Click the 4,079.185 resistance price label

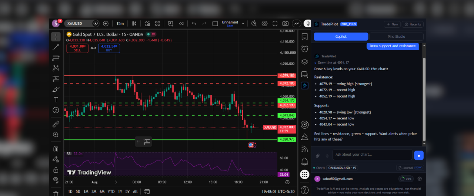coord(287,76)
